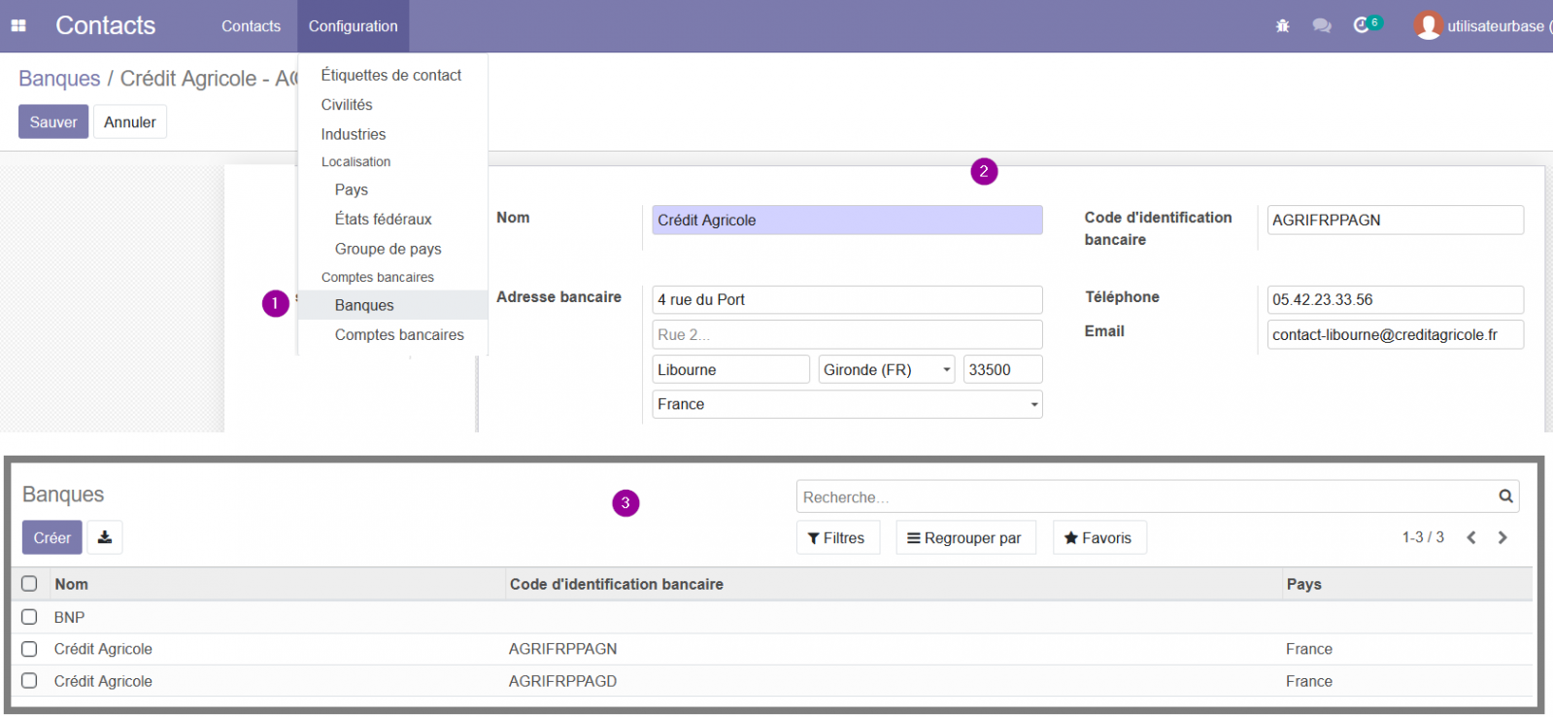This screenshot has height=717, width=1553.
Task: Open the apps grid menu icon
Action: pos(18,26)
